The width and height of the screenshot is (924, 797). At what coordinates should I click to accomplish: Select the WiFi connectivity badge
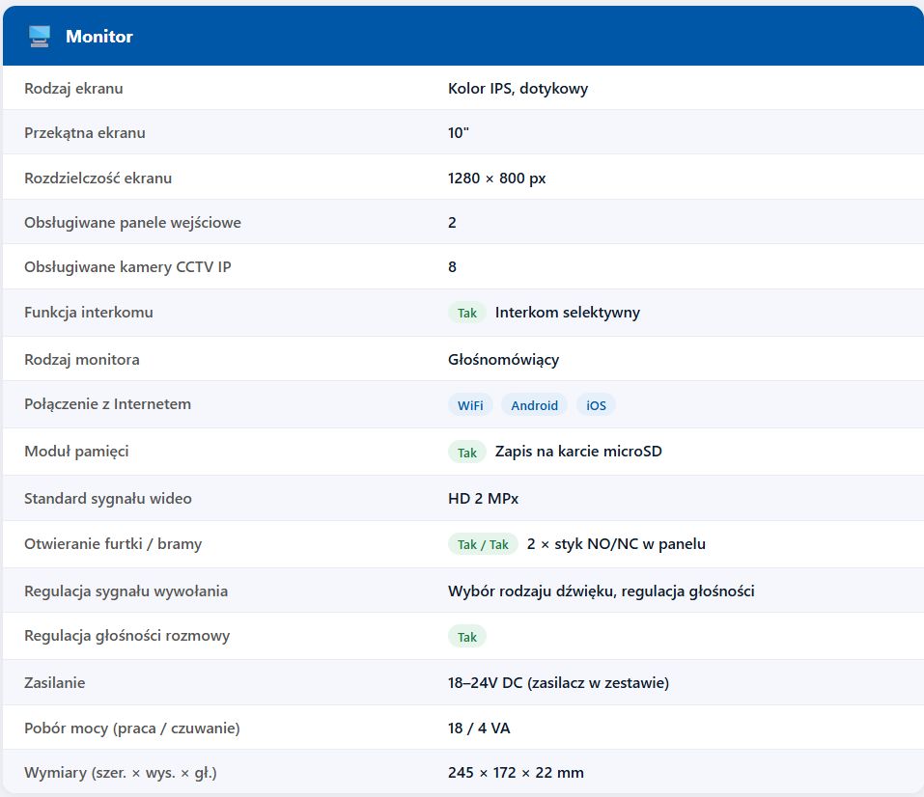coord(470,405)
